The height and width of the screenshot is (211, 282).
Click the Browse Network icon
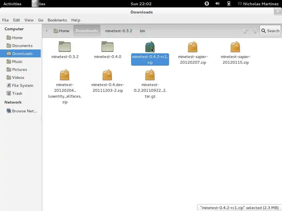point(9,111)
